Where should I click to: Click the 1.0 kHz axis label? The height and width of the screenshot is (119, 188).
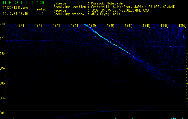coord(3,54)
